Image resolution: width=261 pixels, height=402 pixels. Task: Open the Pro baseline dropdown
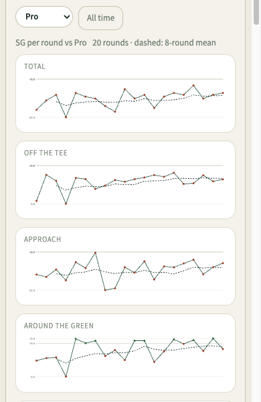(x=44, y=17)
